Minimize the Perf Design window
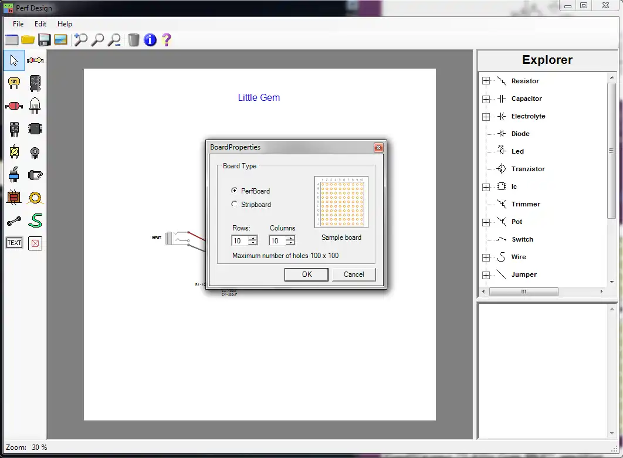 568,5
